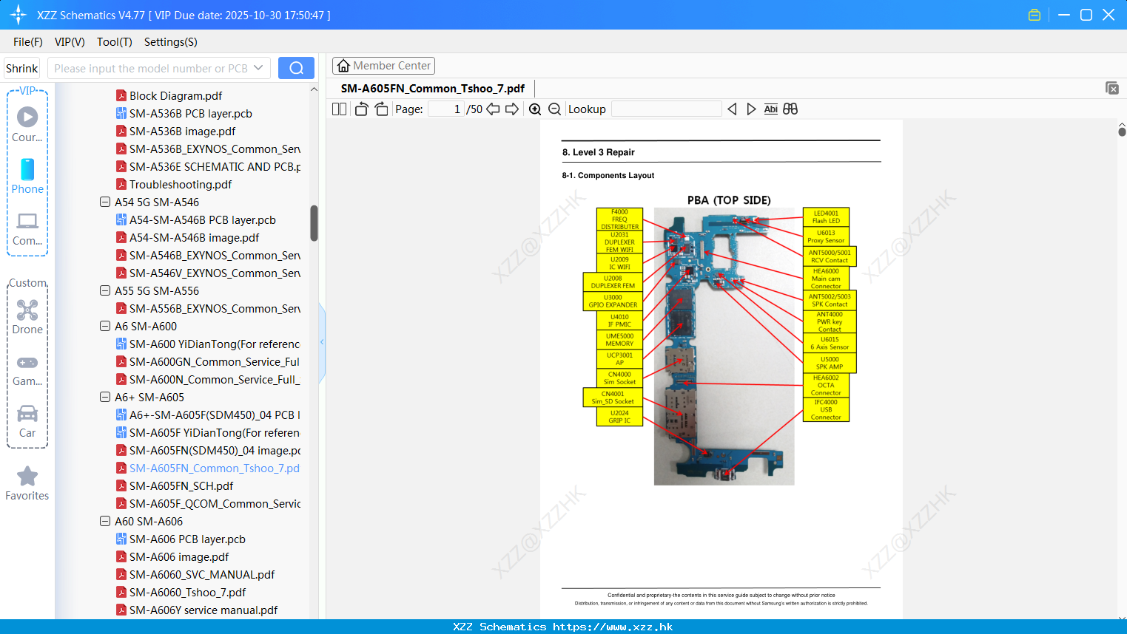
Task: Open SM-A600 YiDianTong file
Action: (208, 344)
